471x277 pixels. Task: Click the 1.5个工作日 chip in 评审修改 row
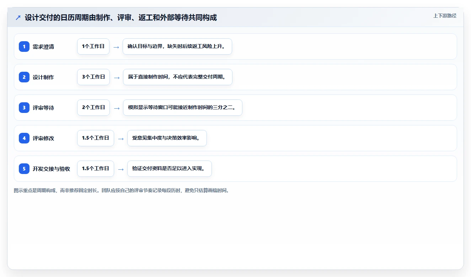click(x=96, y=138)
